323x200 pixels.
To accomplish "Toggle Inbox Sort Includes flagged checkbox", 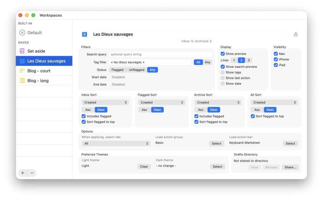I will point(84,116).
